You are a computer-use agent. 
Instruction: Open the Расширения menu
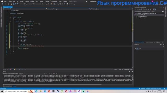54,1
